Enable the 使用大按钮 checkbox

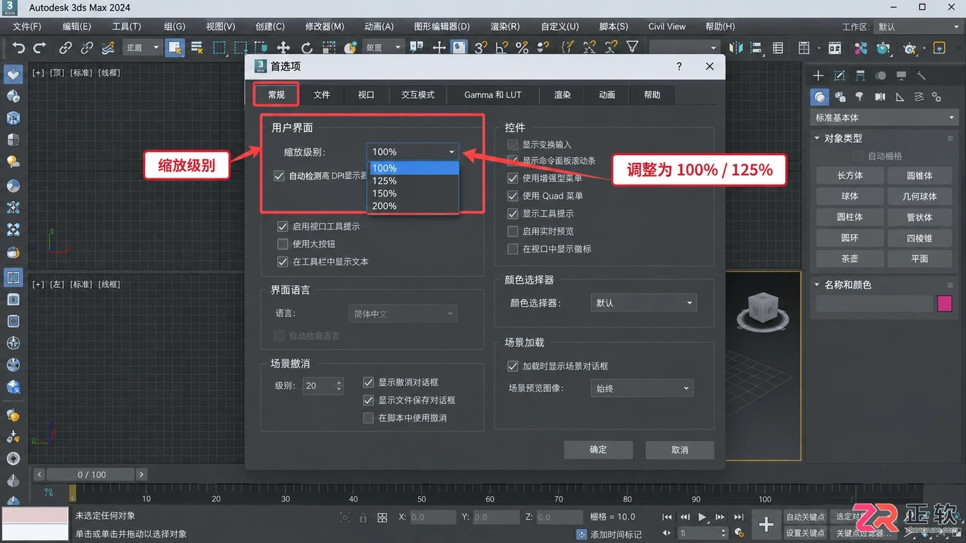(x=282, y=244)
